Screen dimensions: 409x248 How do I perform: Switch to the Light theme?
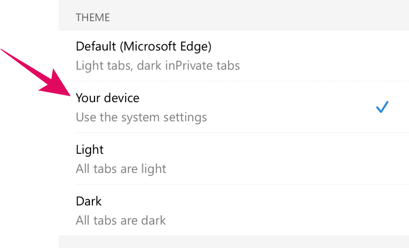[90, 149]
